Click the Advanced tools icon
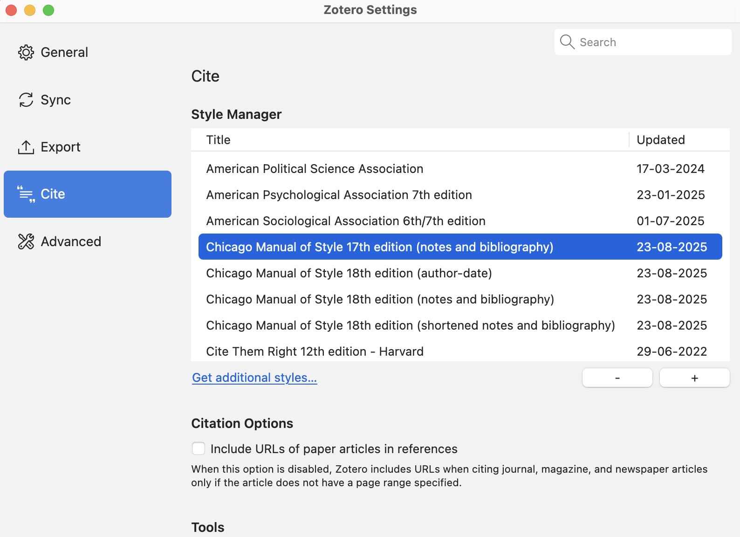 pos(26,241)
